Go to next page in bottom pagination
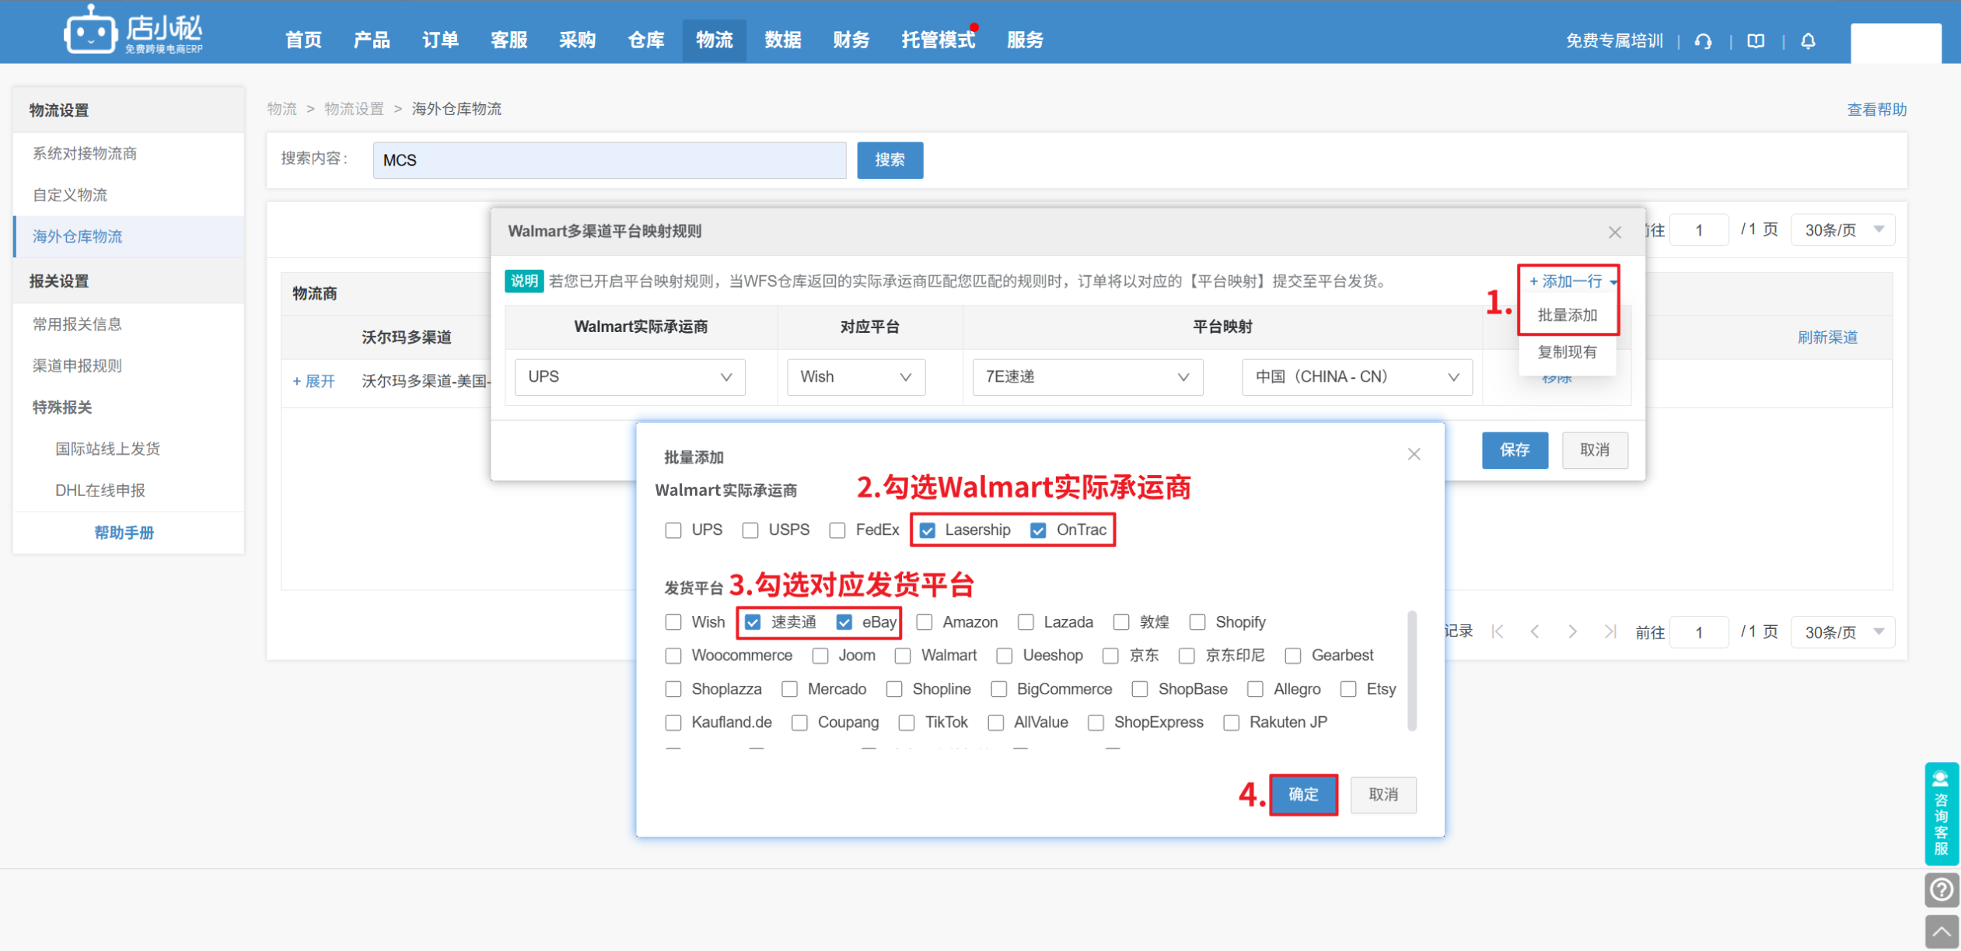Screen dimensions: 1961x951 1572,631
